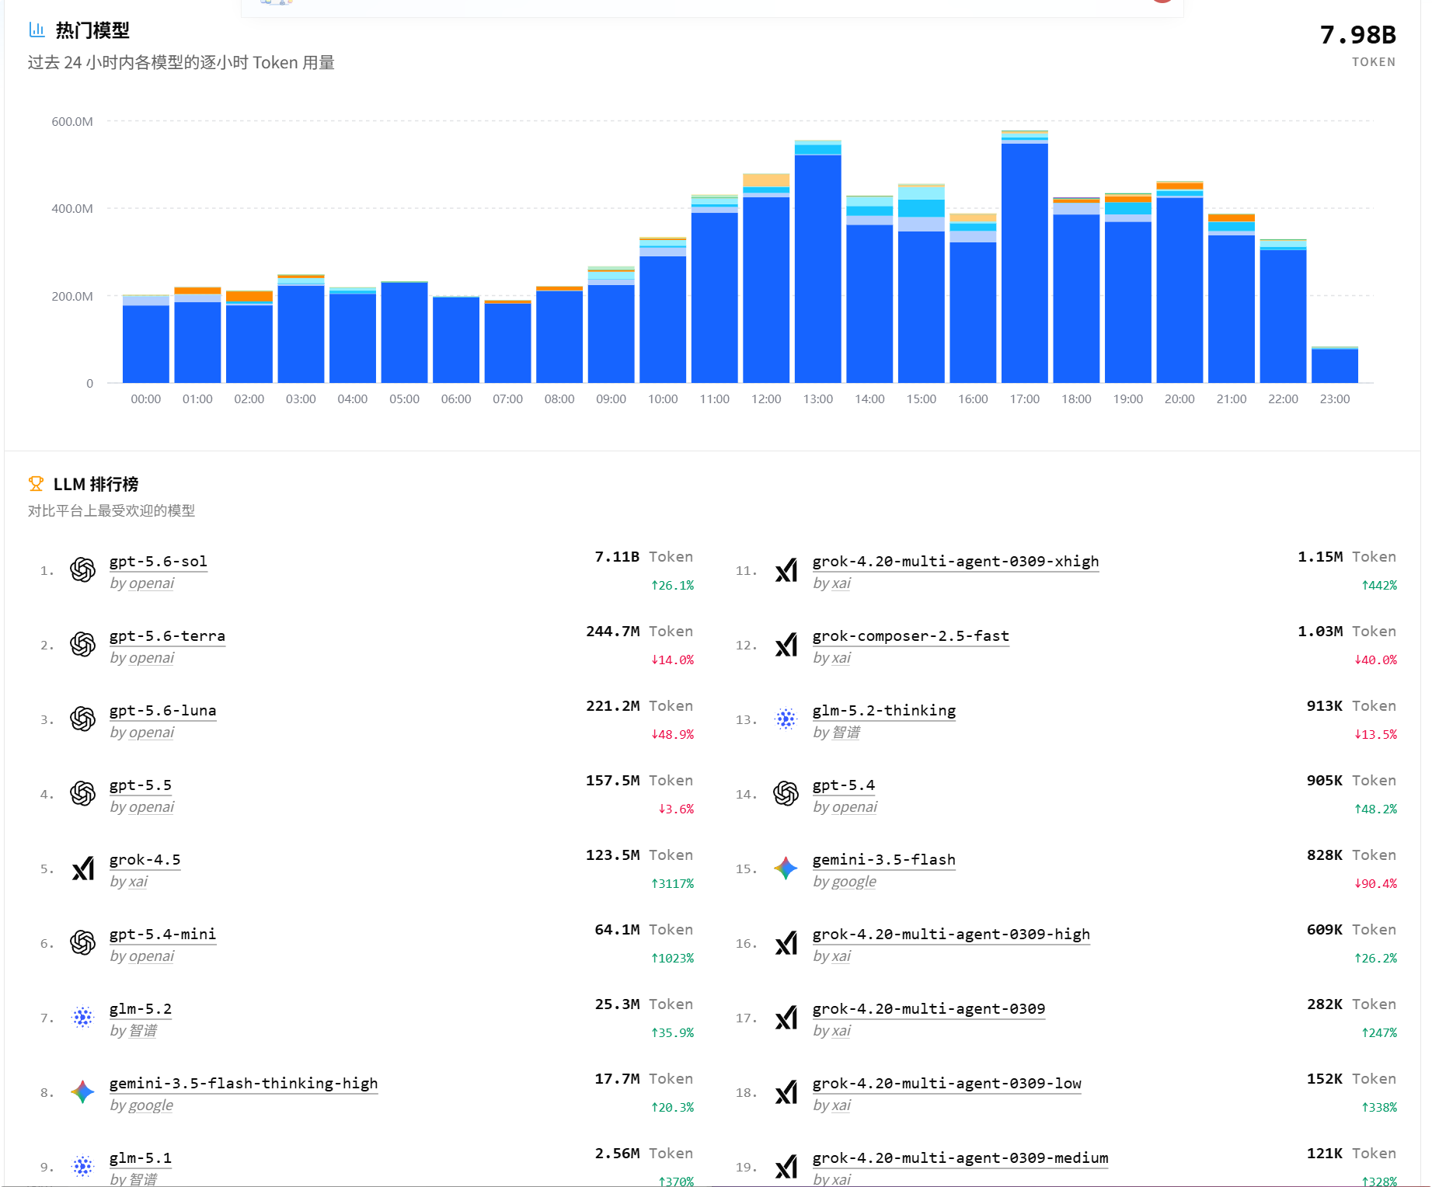Open the gpt-5.4 model link
The image size is (1432, 1187).
(x=844, y=785)
